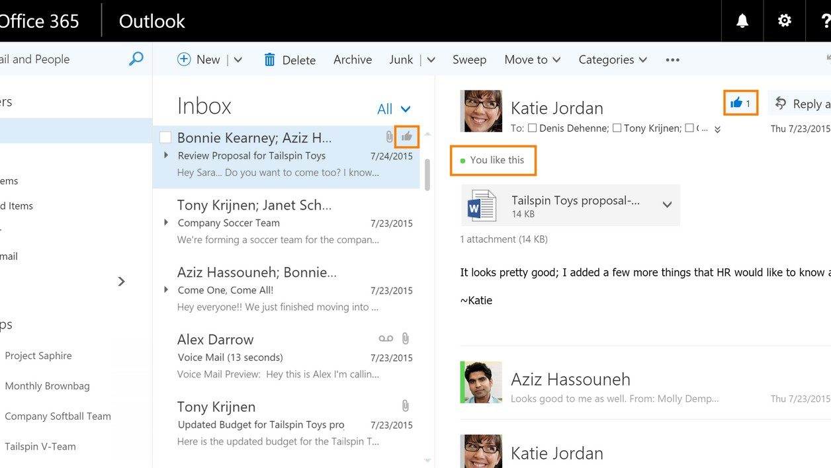Open the Junk dropdown arrow
This screenshot has width=831, height=468.
[431, 59]
